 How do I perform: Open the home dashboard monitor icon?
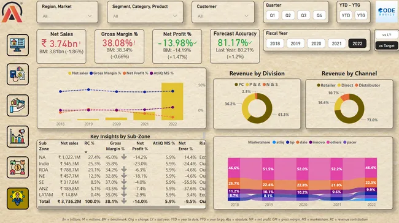click(x=18, y=45)
